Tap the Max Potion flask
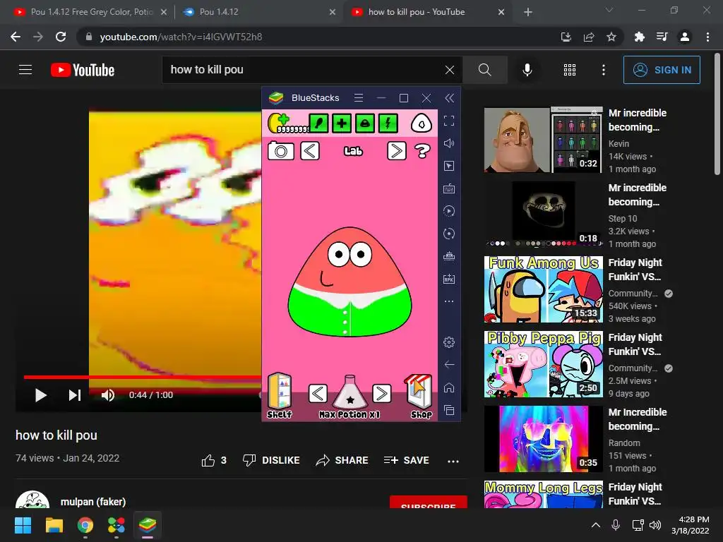 point(349,392)
